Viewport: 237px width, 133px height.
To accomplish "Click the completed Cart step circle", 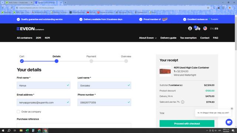I will [22, 61].
